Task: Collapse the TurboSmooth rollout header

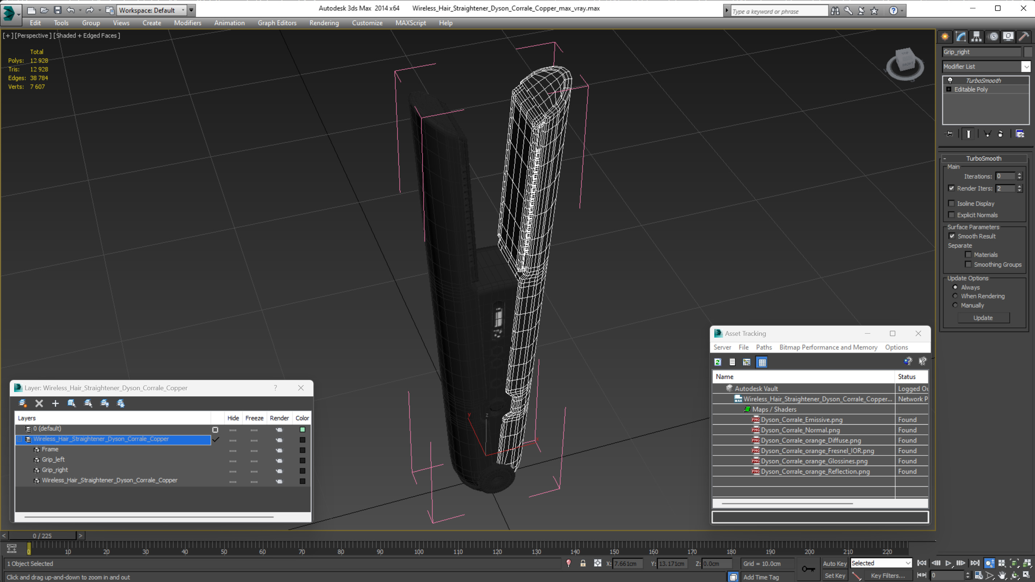Action: (983, 158)
